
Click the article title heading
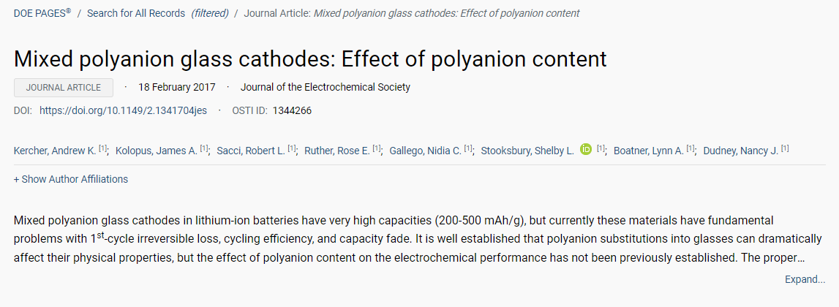310,58
